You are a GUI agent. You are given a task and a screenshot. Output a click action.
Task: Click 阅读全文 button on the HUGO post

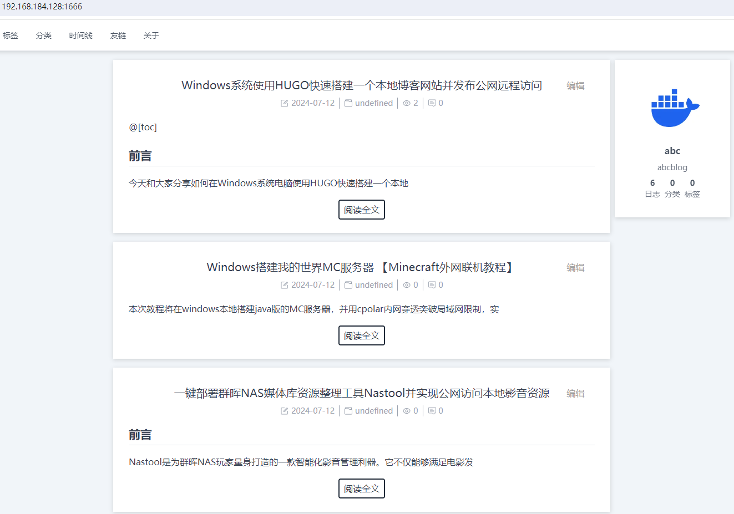361,209
